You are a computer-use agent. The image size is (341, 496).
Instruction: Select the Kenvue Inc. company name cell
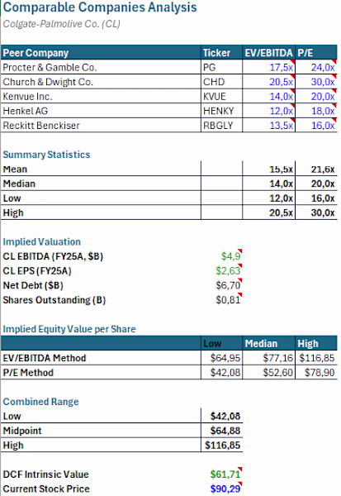[x=101, y=96]
